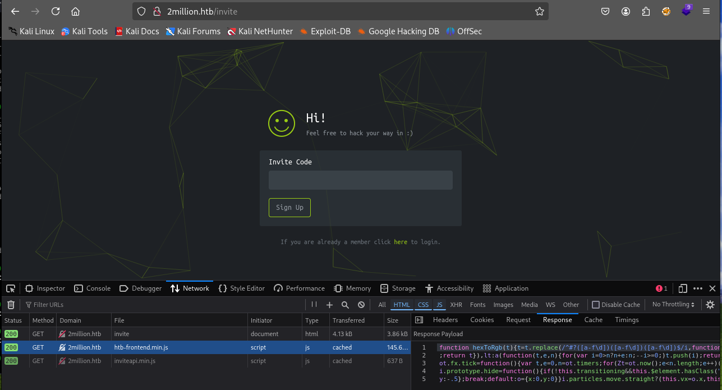Viewport: 722px width, 390px height.
Task: Open the Timings details tab
Action: pyautogui.click(x=627, y=320)
